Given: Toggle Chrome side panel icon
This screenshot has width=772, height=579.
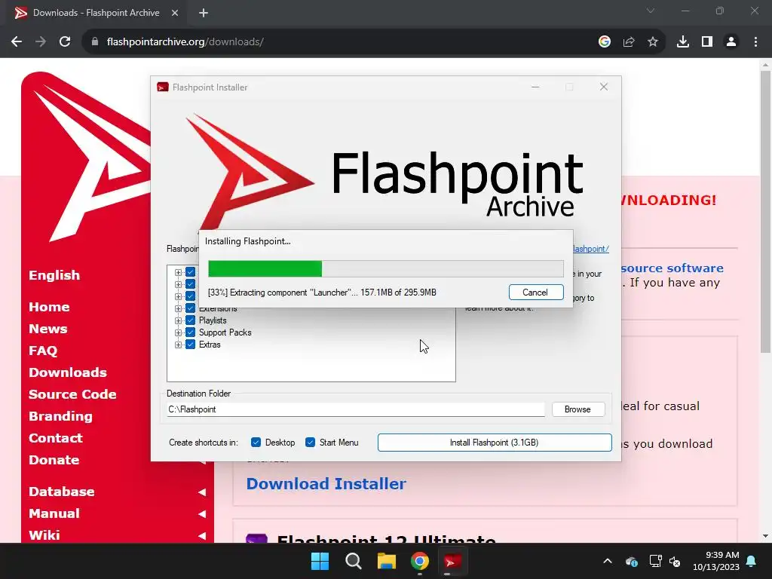Looking at the screenshot, I should tap(707, 42).
